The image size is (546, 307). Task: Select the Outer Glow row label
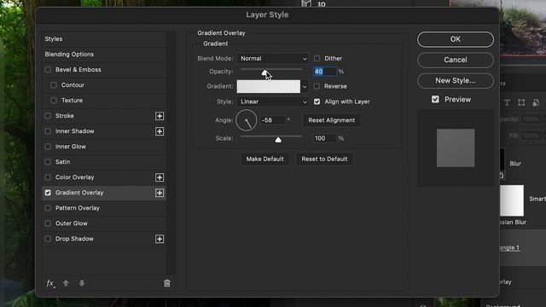click(x=72, y=223)
